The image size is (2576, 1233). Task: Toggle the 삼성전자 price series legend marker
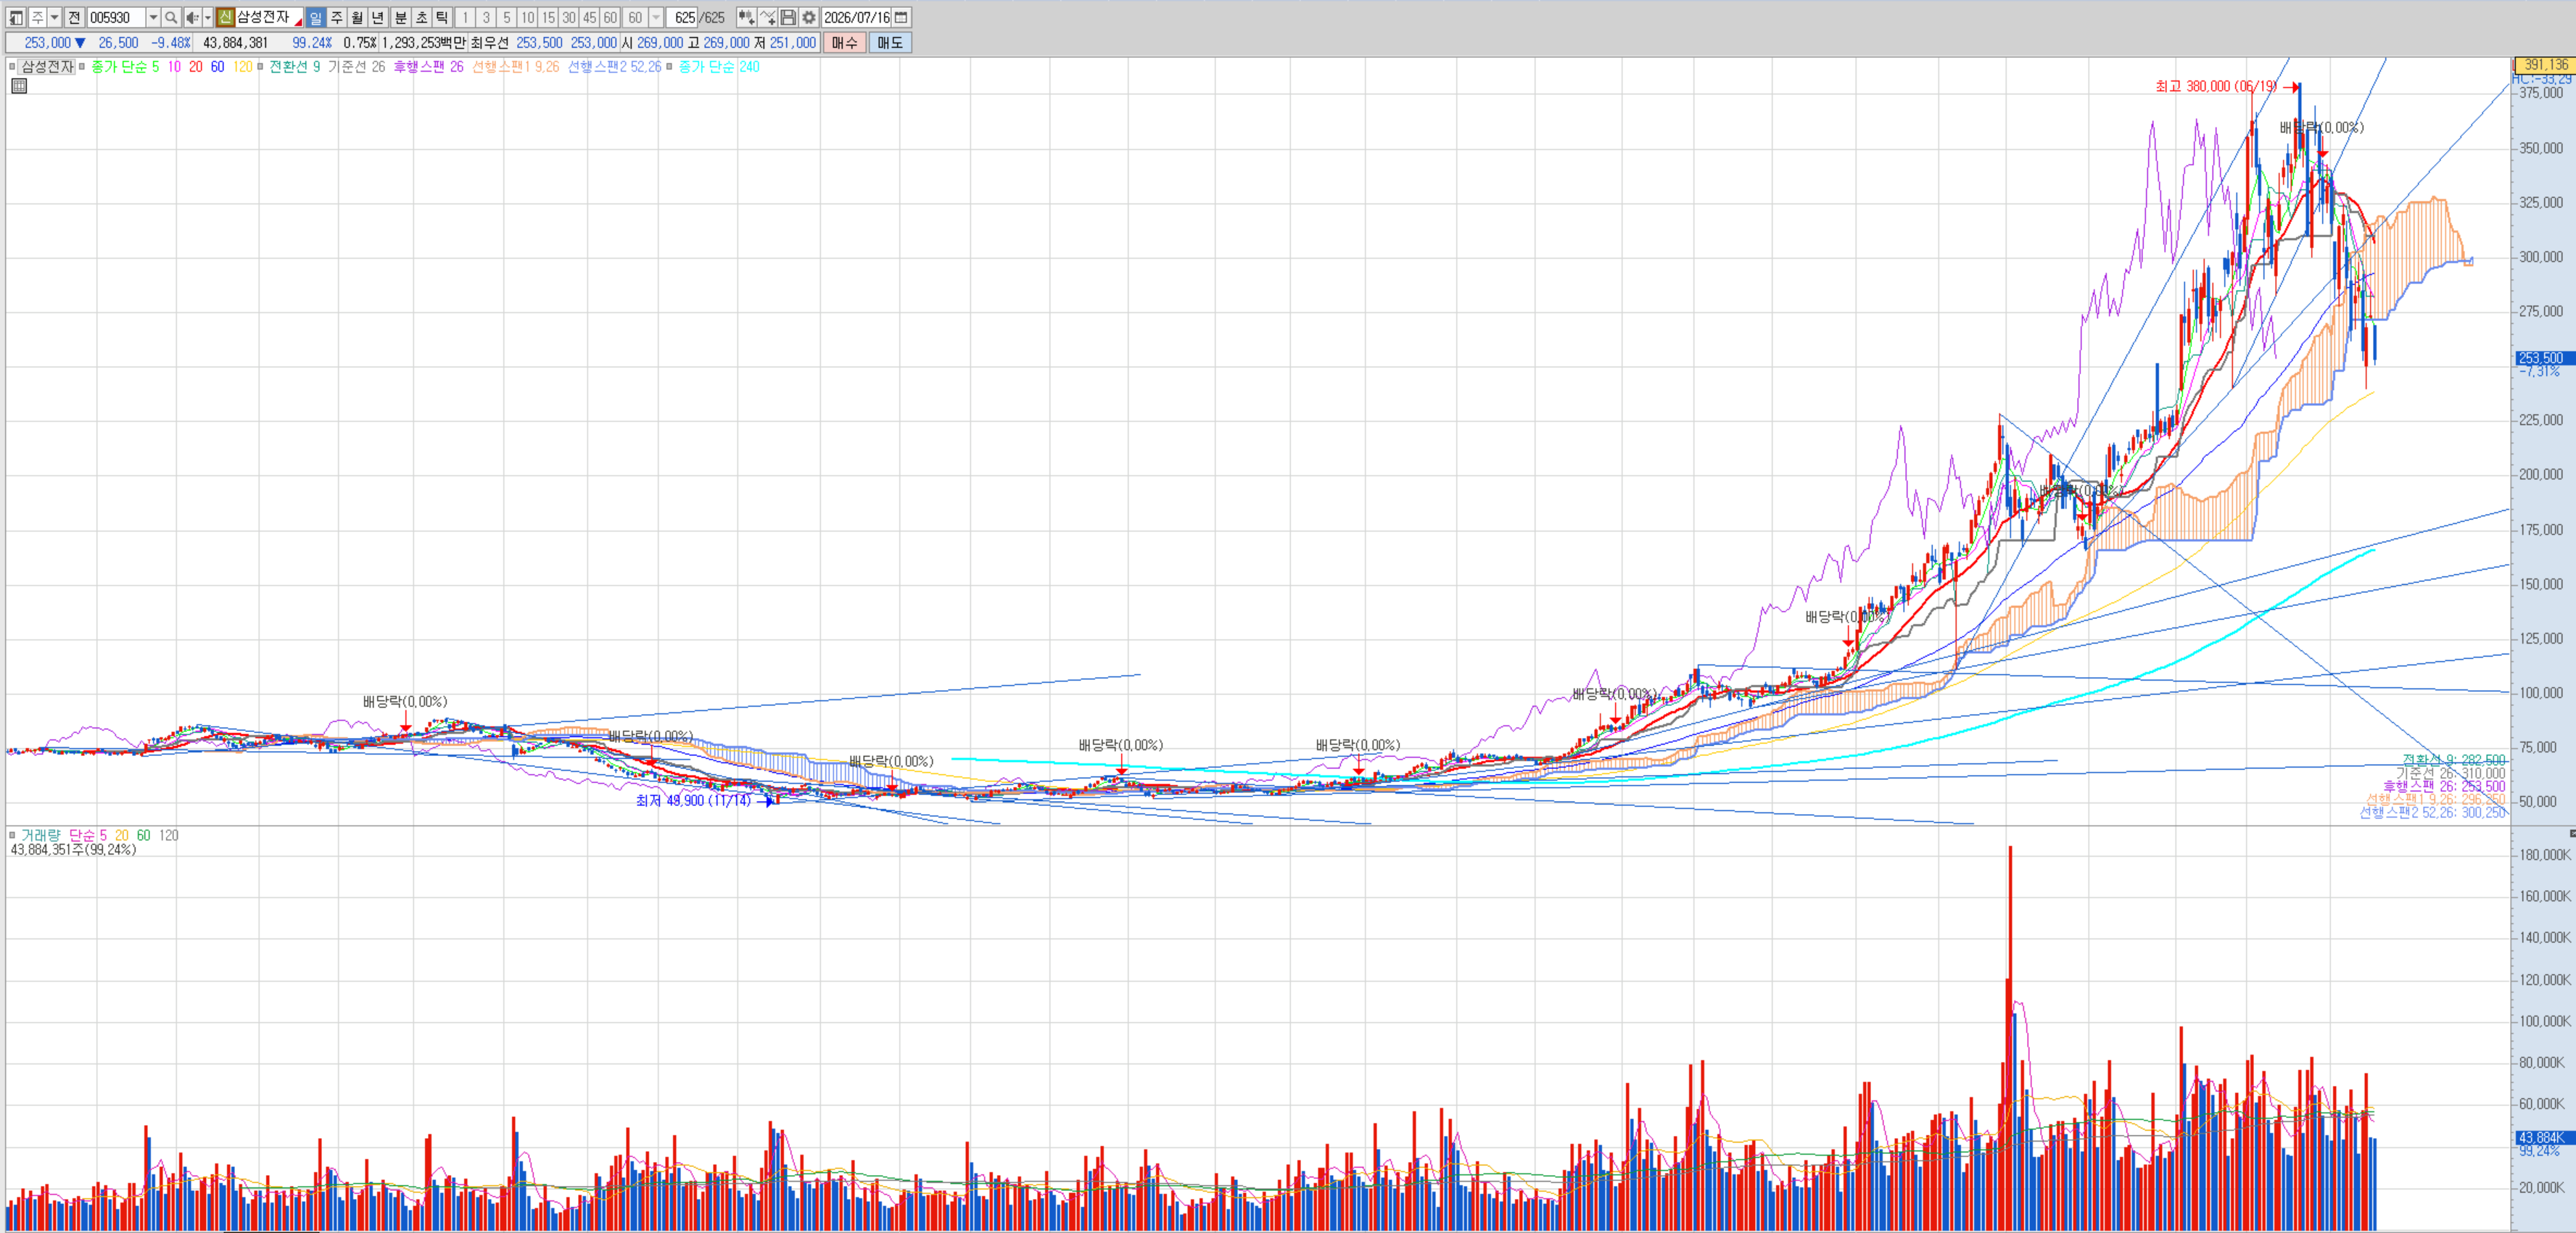click(12, 67)
